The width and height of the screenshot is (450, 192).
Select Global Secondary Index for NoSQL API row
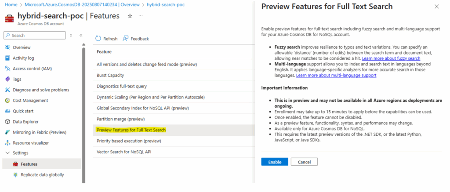(x=174, y=108)
